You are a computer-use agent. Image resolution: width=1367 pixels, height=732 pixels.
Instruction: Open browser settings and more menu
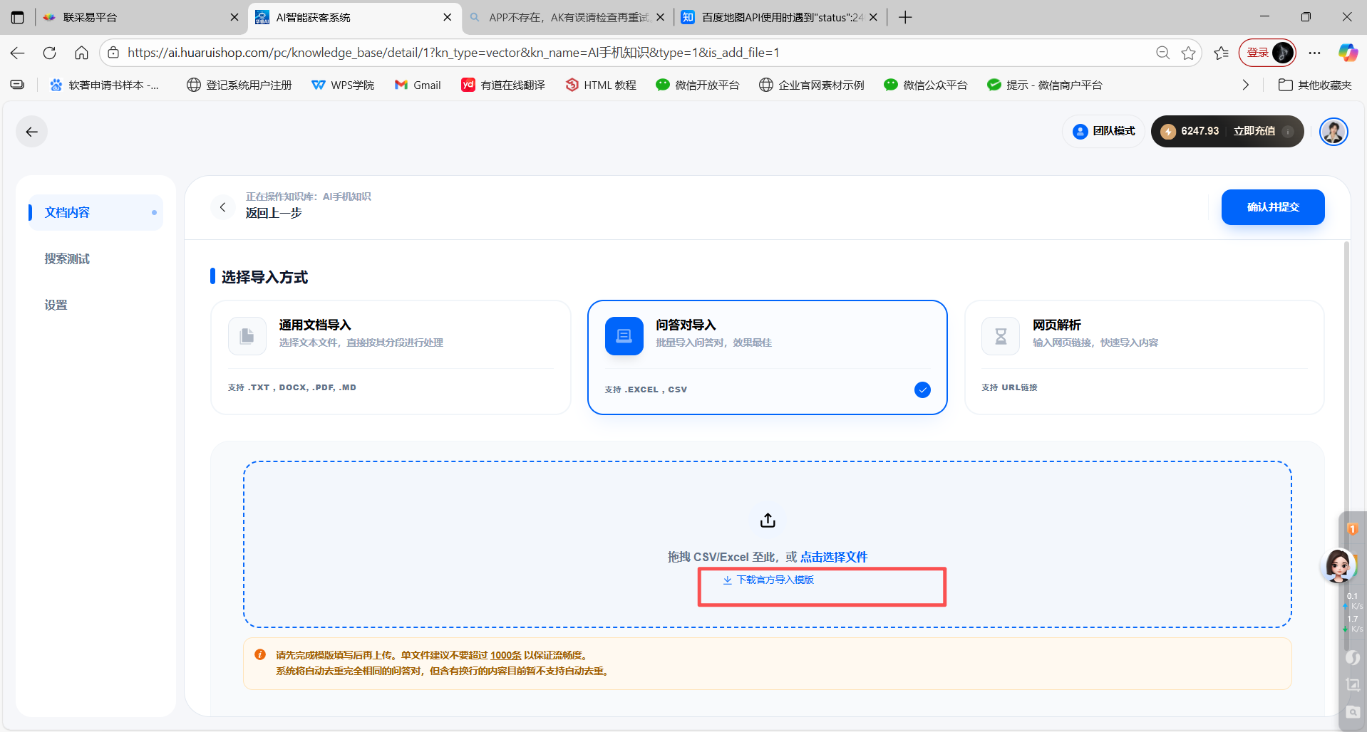(1314, 53)
